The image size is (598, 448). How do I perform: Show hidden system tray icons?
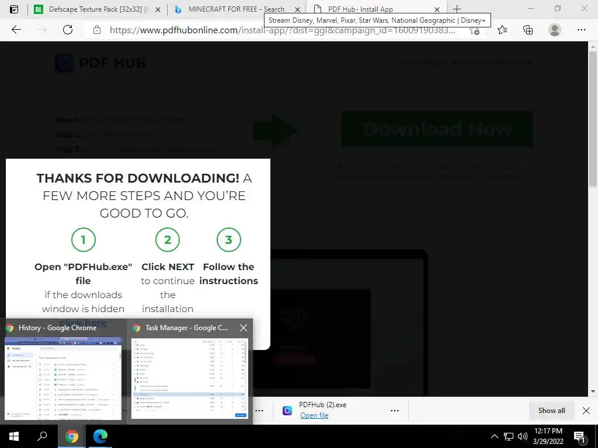point(494,436)
